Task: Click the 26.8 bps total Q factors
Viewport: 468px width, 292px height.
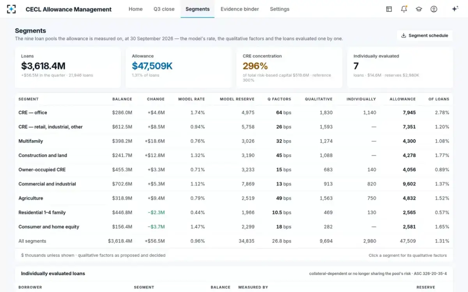Action: [282, 241]
